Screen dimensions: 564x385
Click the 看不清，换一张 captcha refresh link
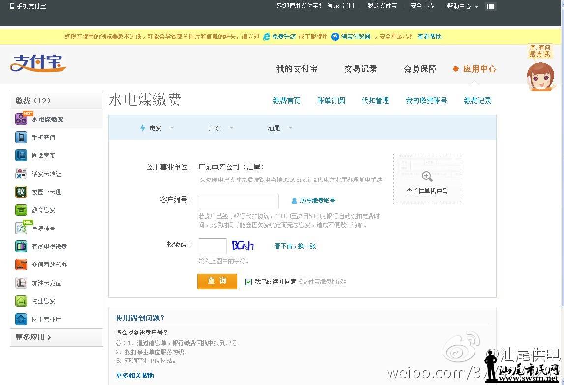click(295, 246)
